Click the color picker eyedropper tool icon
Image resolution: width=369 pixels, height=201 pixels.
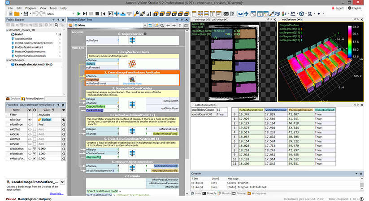coord(272,14)
